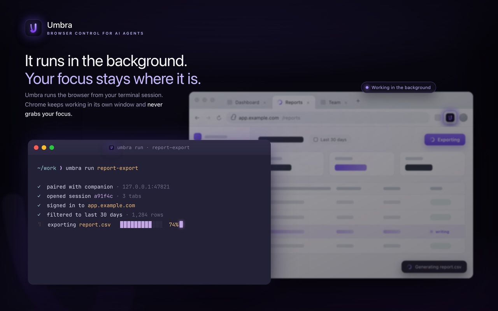
Task: Click the 'writing' status in the highlighted table row
Action: (x=440, y=232)
